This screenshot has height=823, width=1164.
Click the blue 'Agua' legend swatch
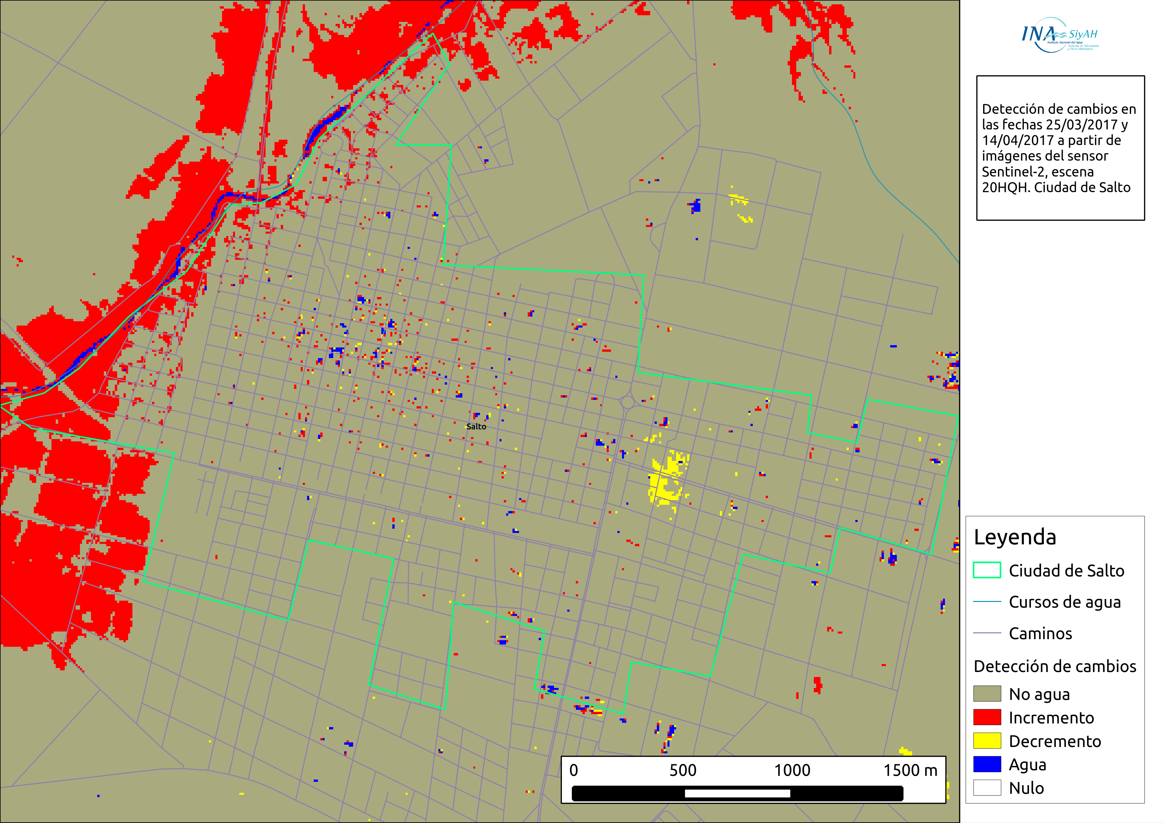pyautogui.click(x=987, y=764)
